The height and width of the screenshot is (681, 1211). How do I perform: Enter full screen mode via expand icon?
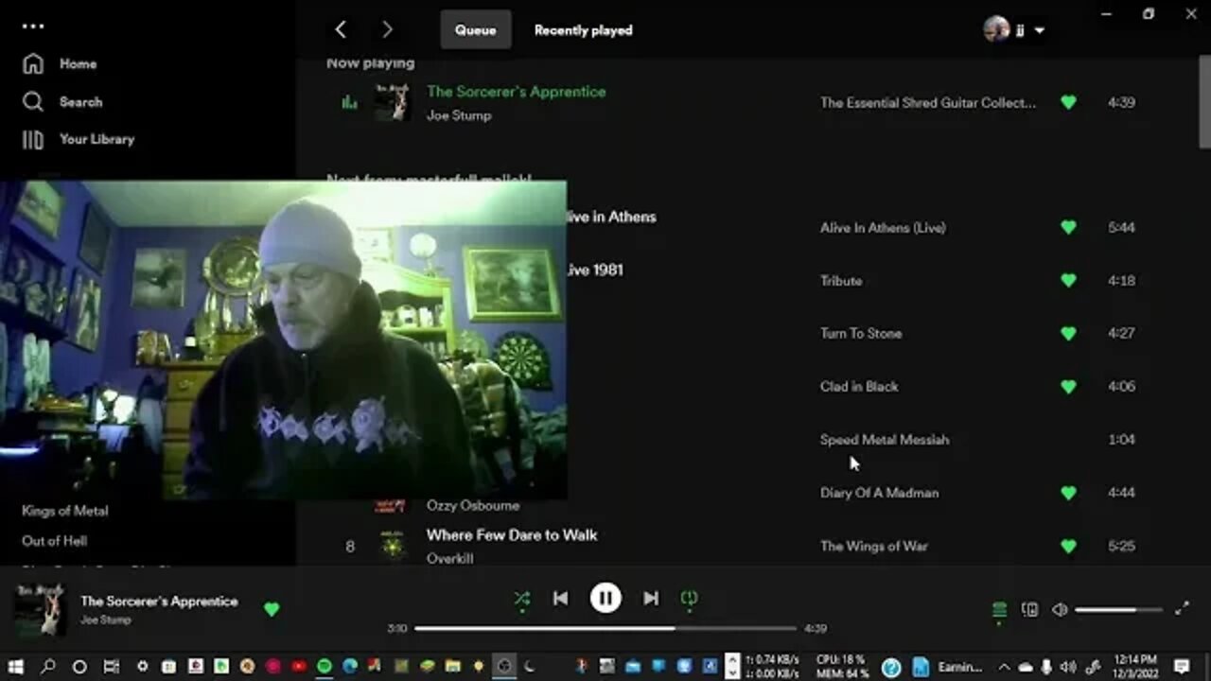coord(1182,610)
